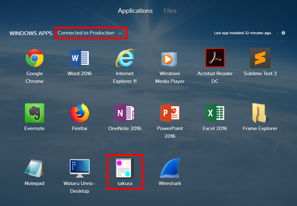Open the Wireshark shark fin icon

[x=170, y=168]
